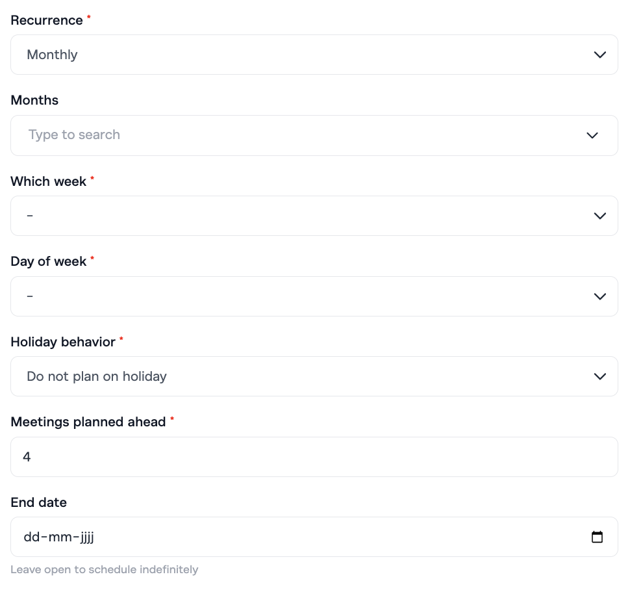
Task: Click the Which week chevron arrow
Action: pos(599,216)
